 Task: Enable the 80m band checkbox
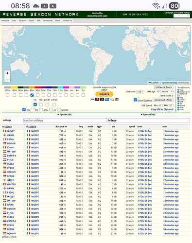coord(20,95)
